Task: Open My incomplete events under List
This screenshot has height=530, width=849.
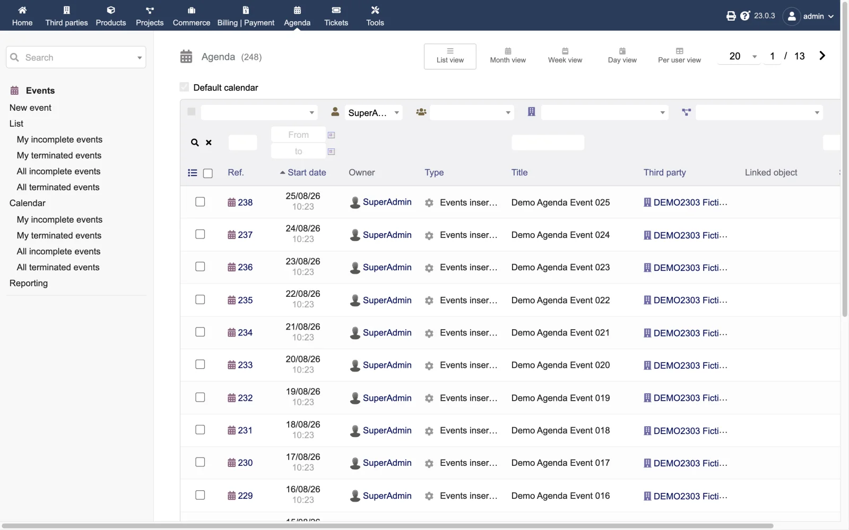Action: pos(59,139)
